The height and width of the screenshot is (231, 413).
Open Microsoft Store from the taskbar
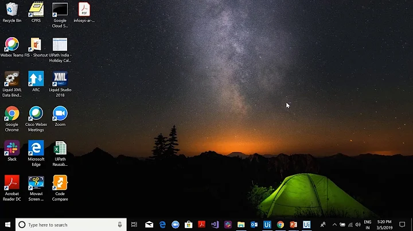click(189, 225)
